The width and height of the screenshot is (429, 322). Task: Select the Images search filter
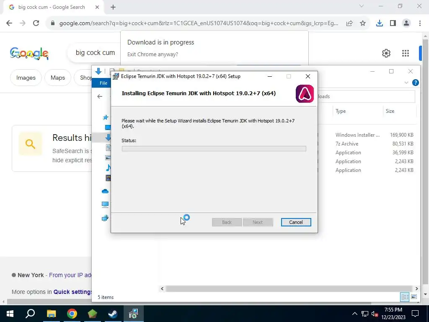point(26,78)
